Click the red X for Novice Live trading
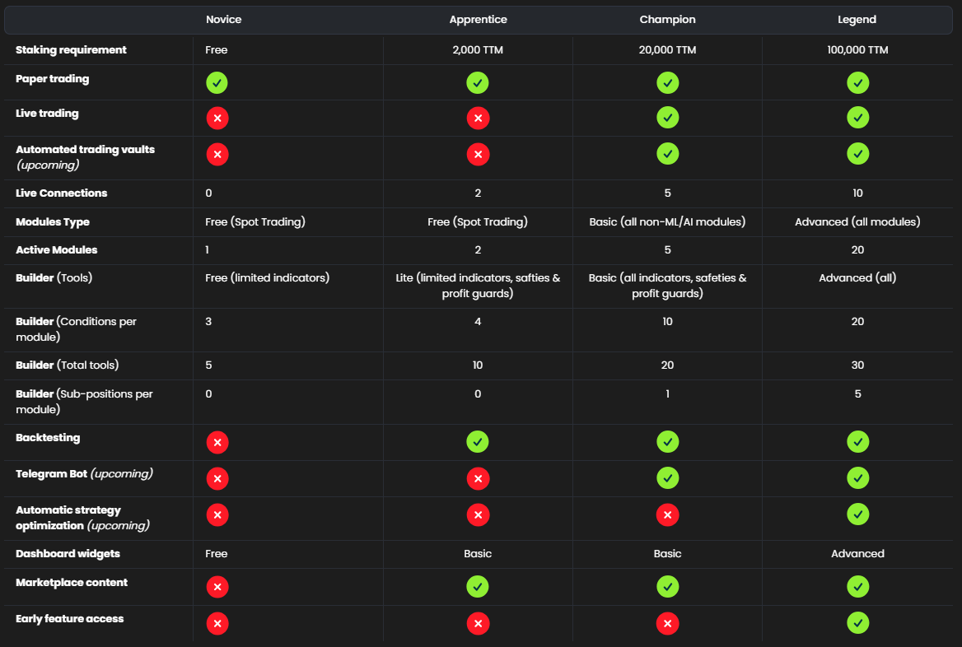 217,119
